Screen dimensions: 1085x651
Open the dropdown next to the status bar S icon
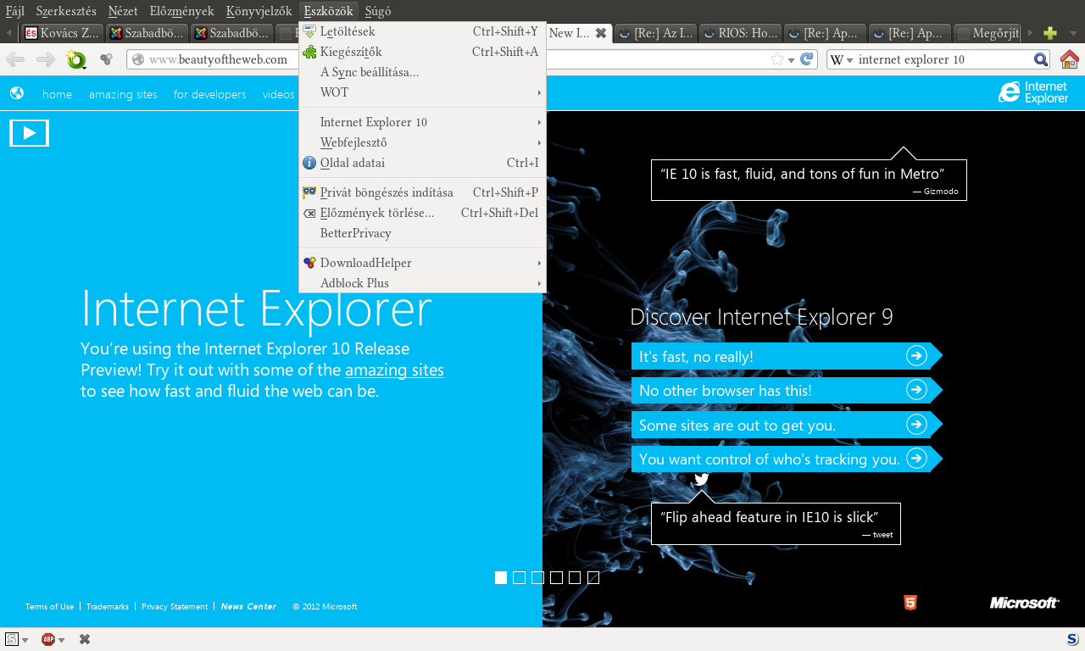click(25, 640)
